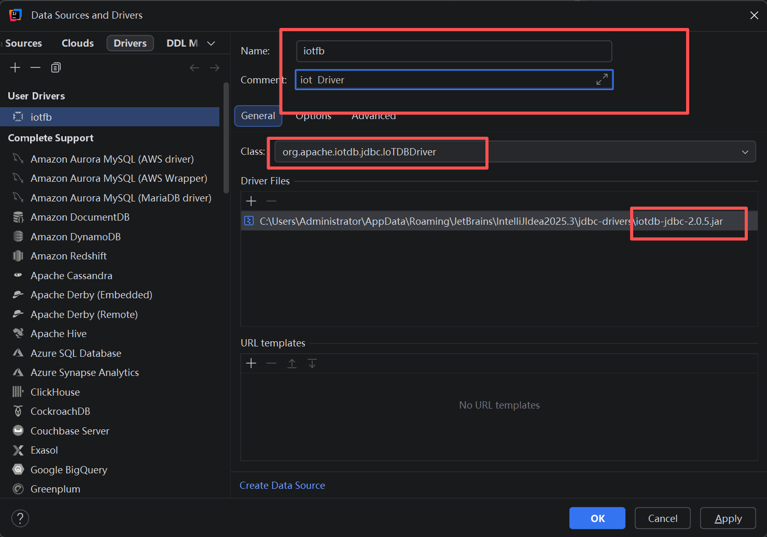Select CockroachDB driver text

60,411
